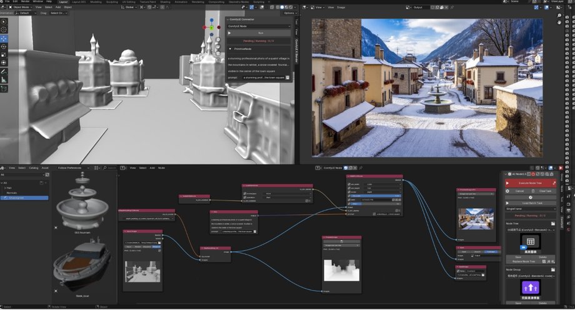Click the paste icon beside the prompt field
Image resolution: width=575 pixels, height=310 pixels.
[287, 77]
